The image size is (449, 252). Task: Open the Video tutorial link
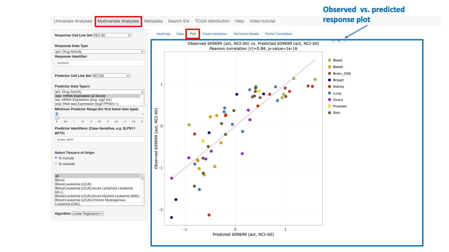click(x=262, y=21)
